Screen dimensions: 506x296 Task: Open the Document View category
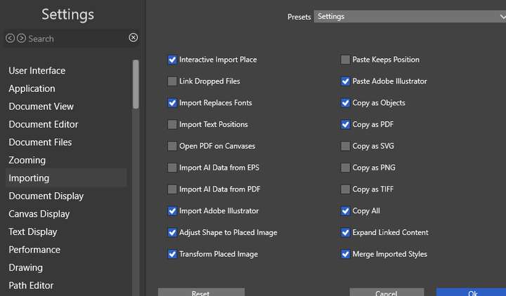(41, 107)
